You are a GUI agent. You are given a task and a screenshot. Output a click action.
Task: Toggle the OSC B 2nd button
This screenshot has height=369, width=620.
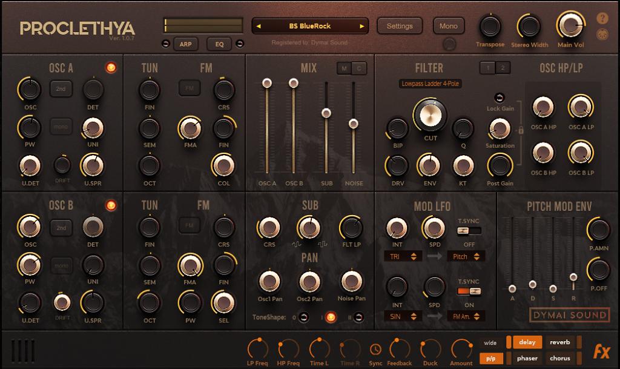(61, 228)
